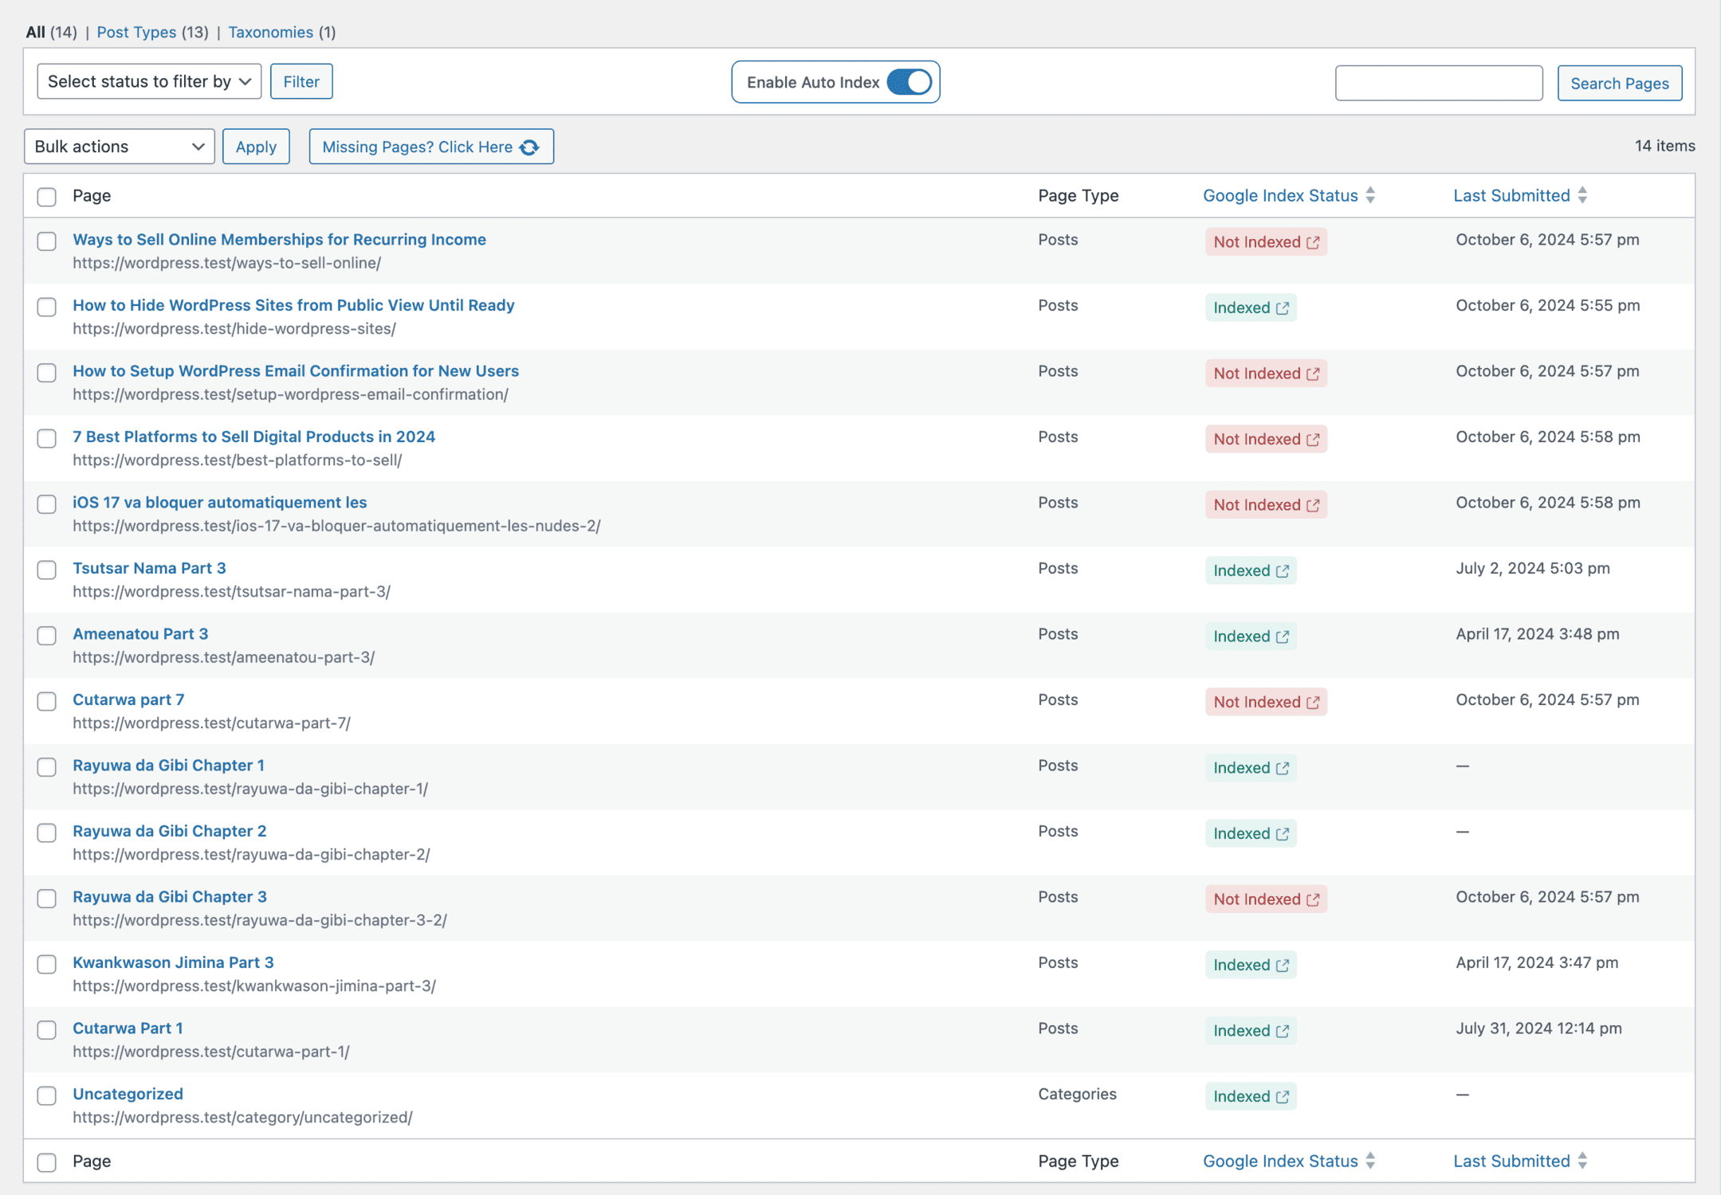This screenshot has height=1195, width=1721.
Task: Open the 'Bulk actions' dropdown menu
Action: [119, 145]
